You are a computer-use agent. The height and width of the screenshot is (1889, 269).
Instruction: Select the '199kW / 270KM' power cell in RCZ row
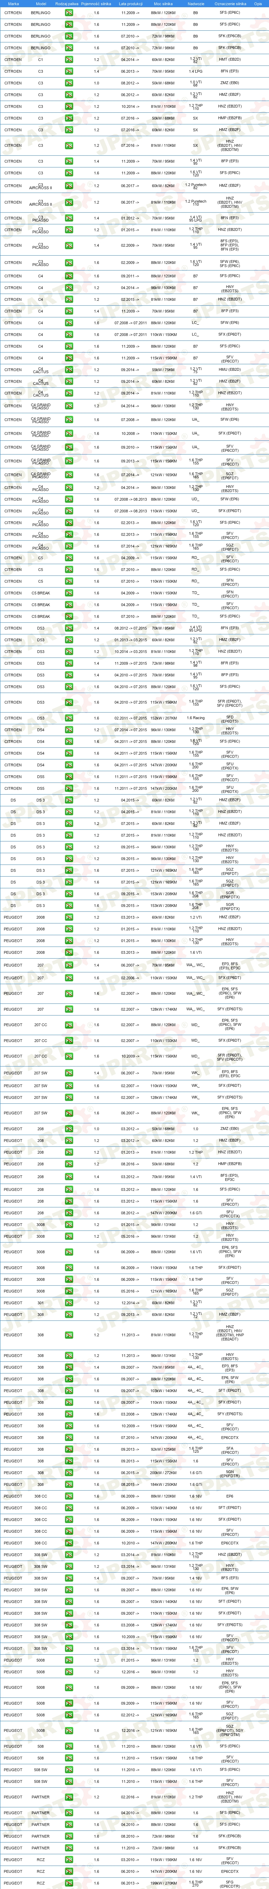coord(163,1883)
